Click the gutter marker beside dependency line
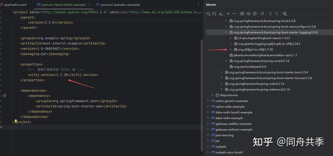This screenshot has width=333, height=156. [x=5, y=96]
